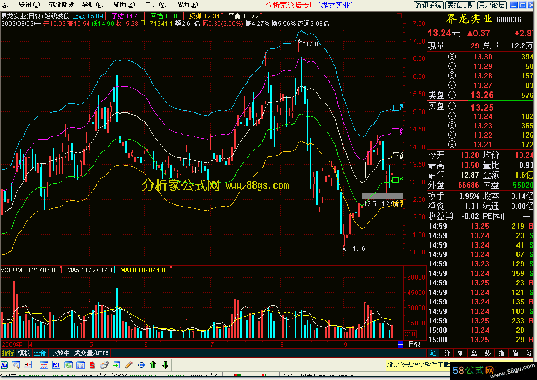This screenshot has height=380, width=537.
Task: Click the blue dashed box beside 日线
Action: tap(400, 344)
